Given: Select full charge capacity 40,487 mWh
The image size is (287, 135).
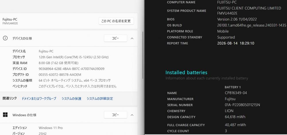Looking at the screenshot, I should pos(235,125).
